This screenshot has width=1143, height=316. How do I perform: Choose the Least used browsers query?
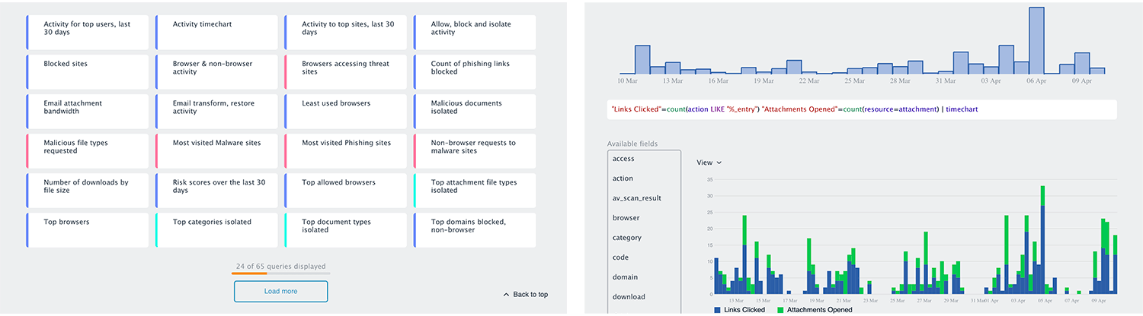coord(346,111)
